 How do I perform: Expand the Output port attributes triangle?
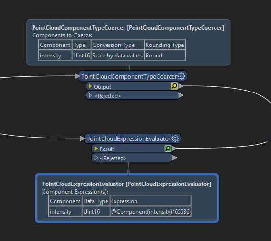click(90, 86)
